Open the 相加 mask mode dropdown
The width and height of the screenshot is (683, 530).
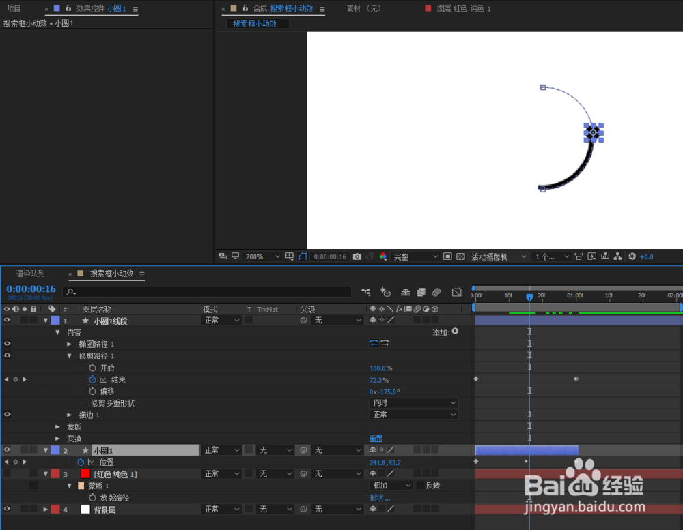[391, 485]
